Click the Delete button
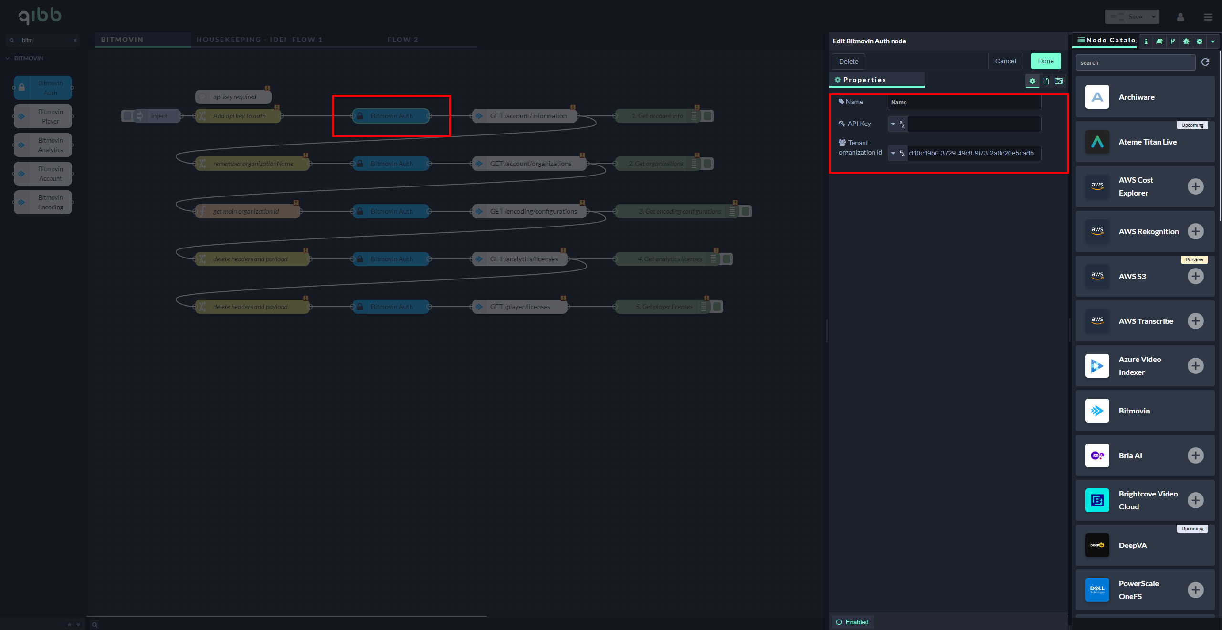The width and height of the screenshot is (1222, 630). coord(848,62)
